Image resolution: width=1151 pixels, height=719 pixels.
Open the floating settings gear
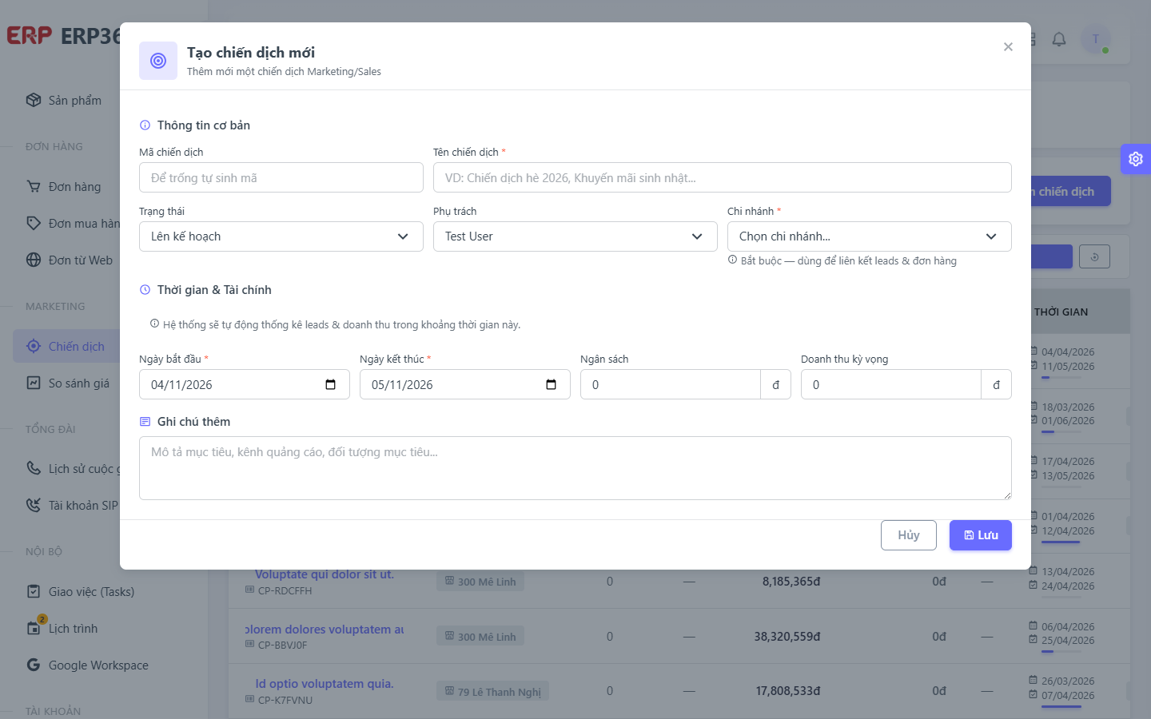click(x=1136, y=159)
